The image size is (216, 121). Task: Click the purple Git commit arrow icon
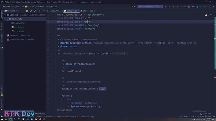[193, 7]
